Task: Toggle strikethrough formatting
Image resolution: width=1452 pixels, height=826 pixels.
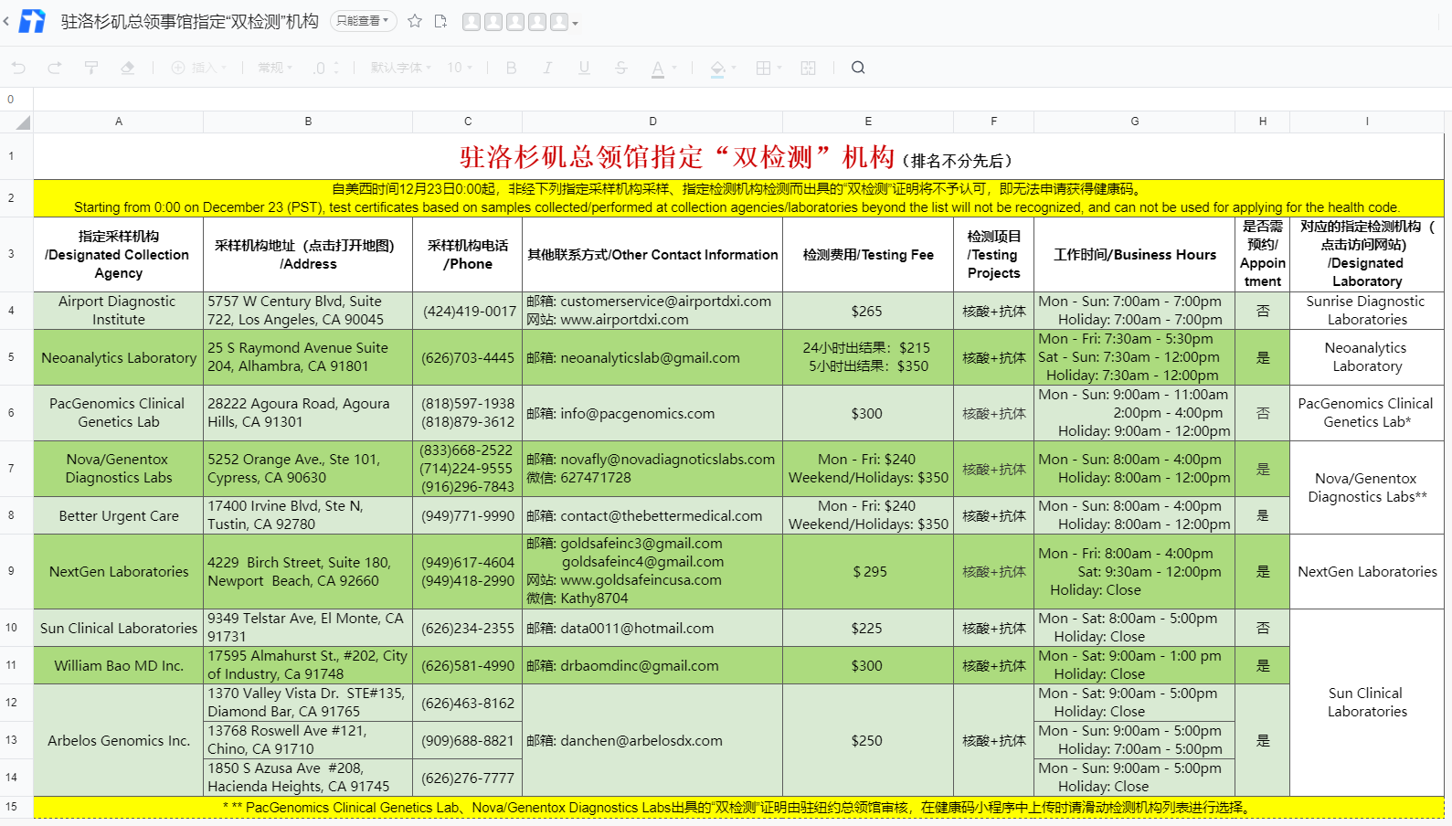Action: (x=621, y=68)
